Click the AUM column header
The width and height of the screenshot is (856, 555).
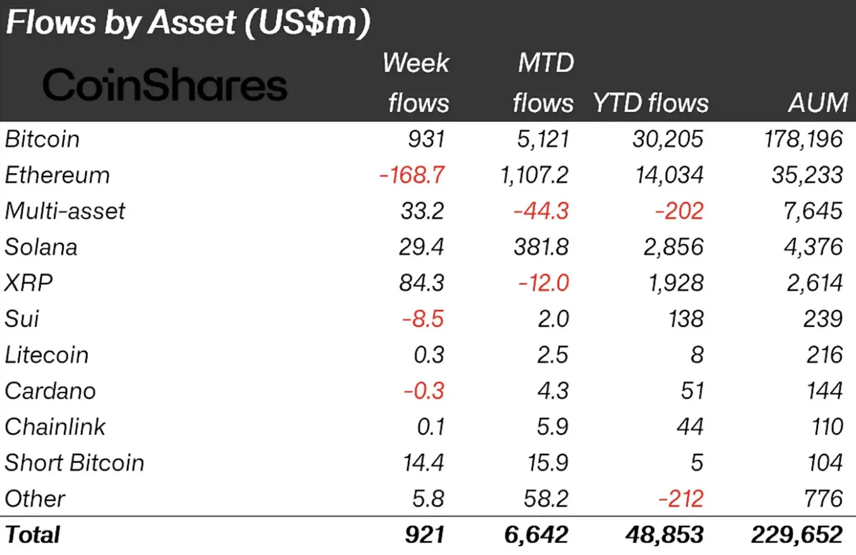click(818, 102)
